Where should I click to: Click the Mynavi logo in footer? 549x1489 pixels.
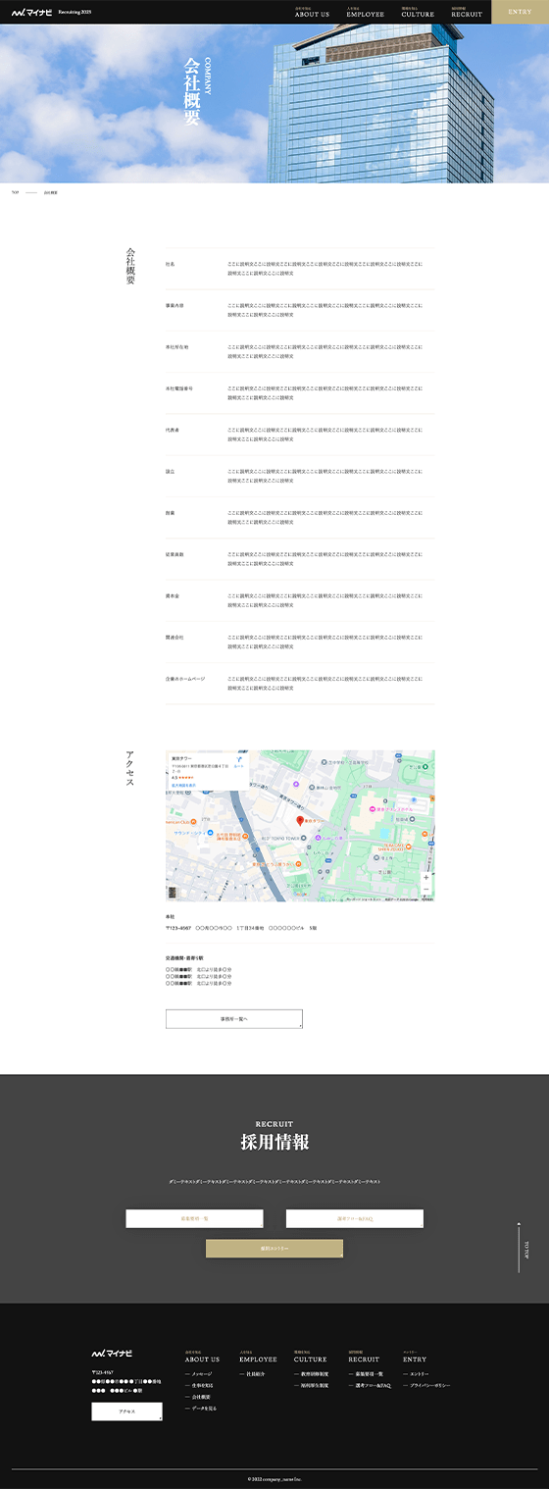[112, 1354]
